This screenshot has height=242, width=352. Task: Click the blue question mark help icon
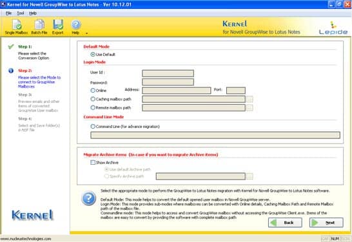89,198
